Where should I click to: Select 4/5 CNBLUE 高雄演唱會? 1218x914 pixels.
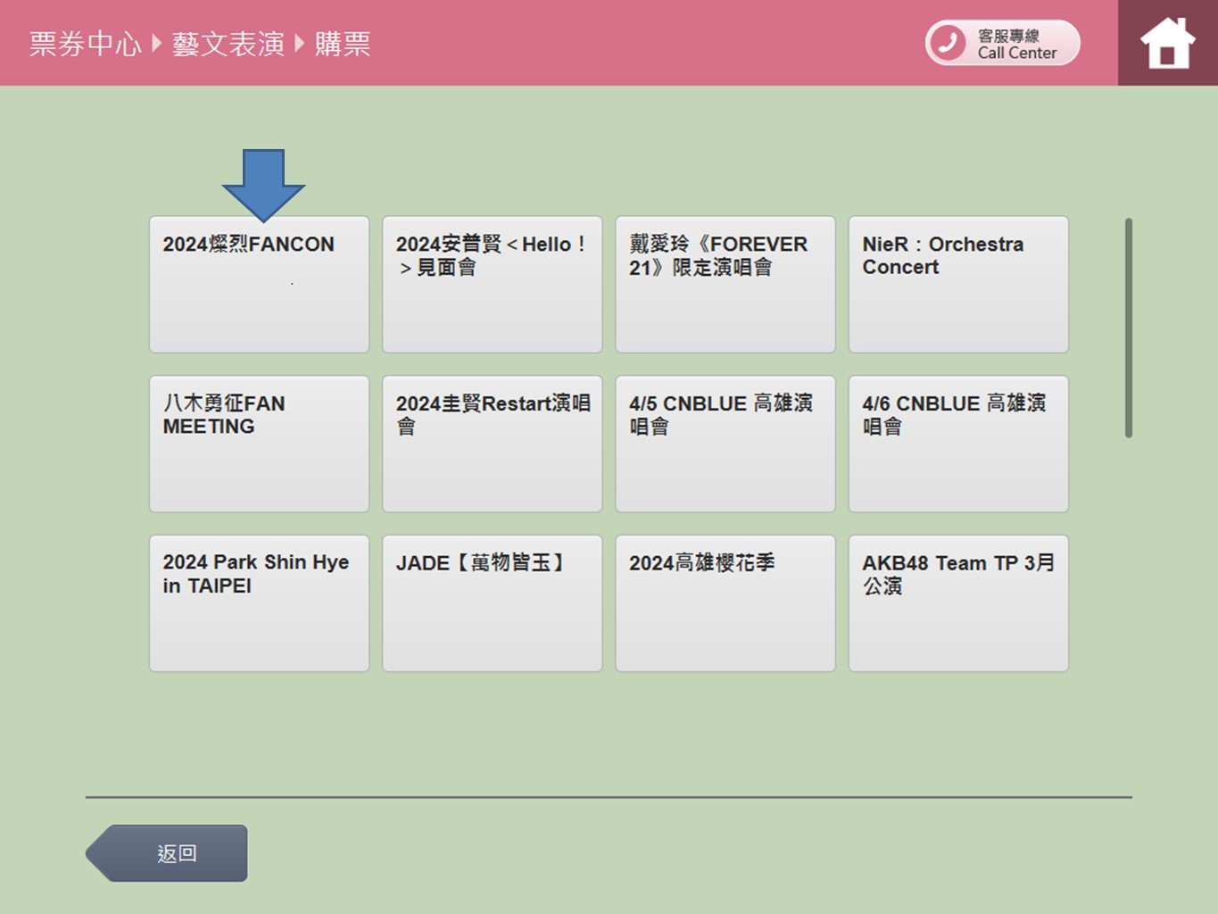coord(725,444)
